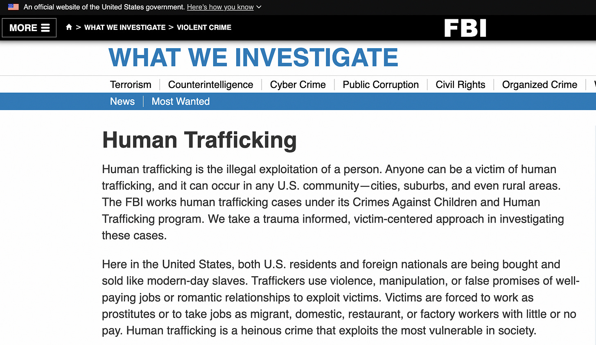The height and width of the screenshot is (345, 596).
Task: Open the Terrorism section tab
Action: (x=131, y=85)
